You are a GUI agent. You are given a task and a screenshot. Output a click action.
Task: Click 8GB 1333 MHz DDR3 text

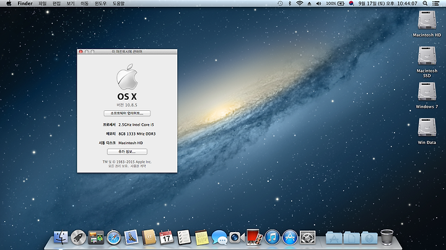137,134
